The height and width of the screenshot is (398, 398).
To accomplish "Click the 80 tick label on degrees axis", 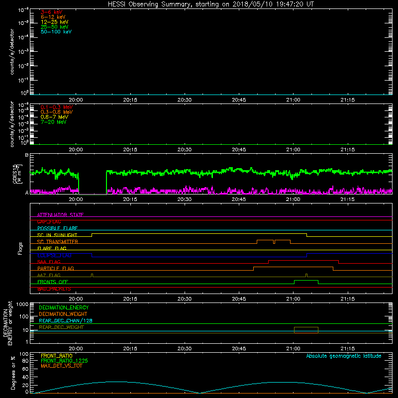I will tap(25, 361).
